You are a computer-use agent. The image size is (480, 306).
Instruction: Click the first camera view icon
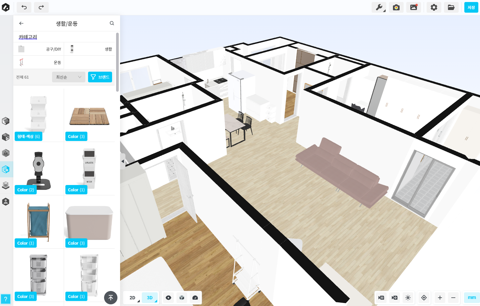coord(381,298)
